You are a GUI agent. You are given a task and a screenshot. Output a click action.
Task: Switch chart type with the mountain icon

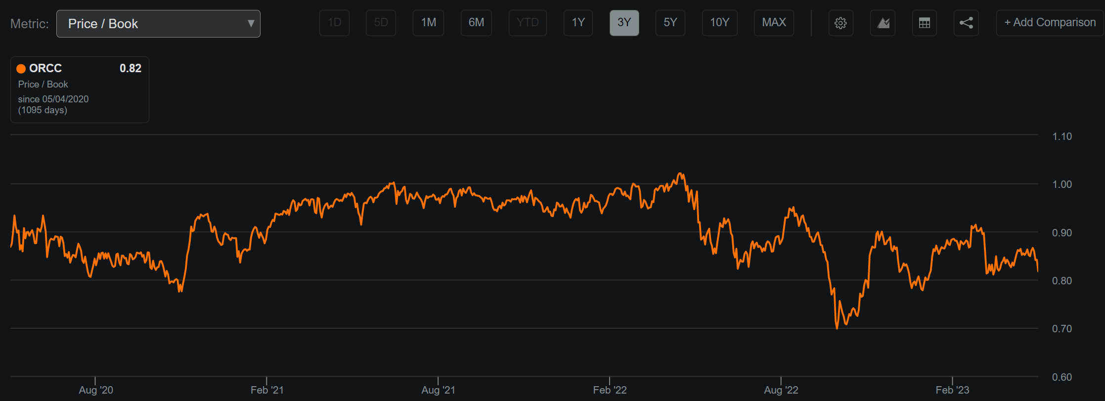883,23
